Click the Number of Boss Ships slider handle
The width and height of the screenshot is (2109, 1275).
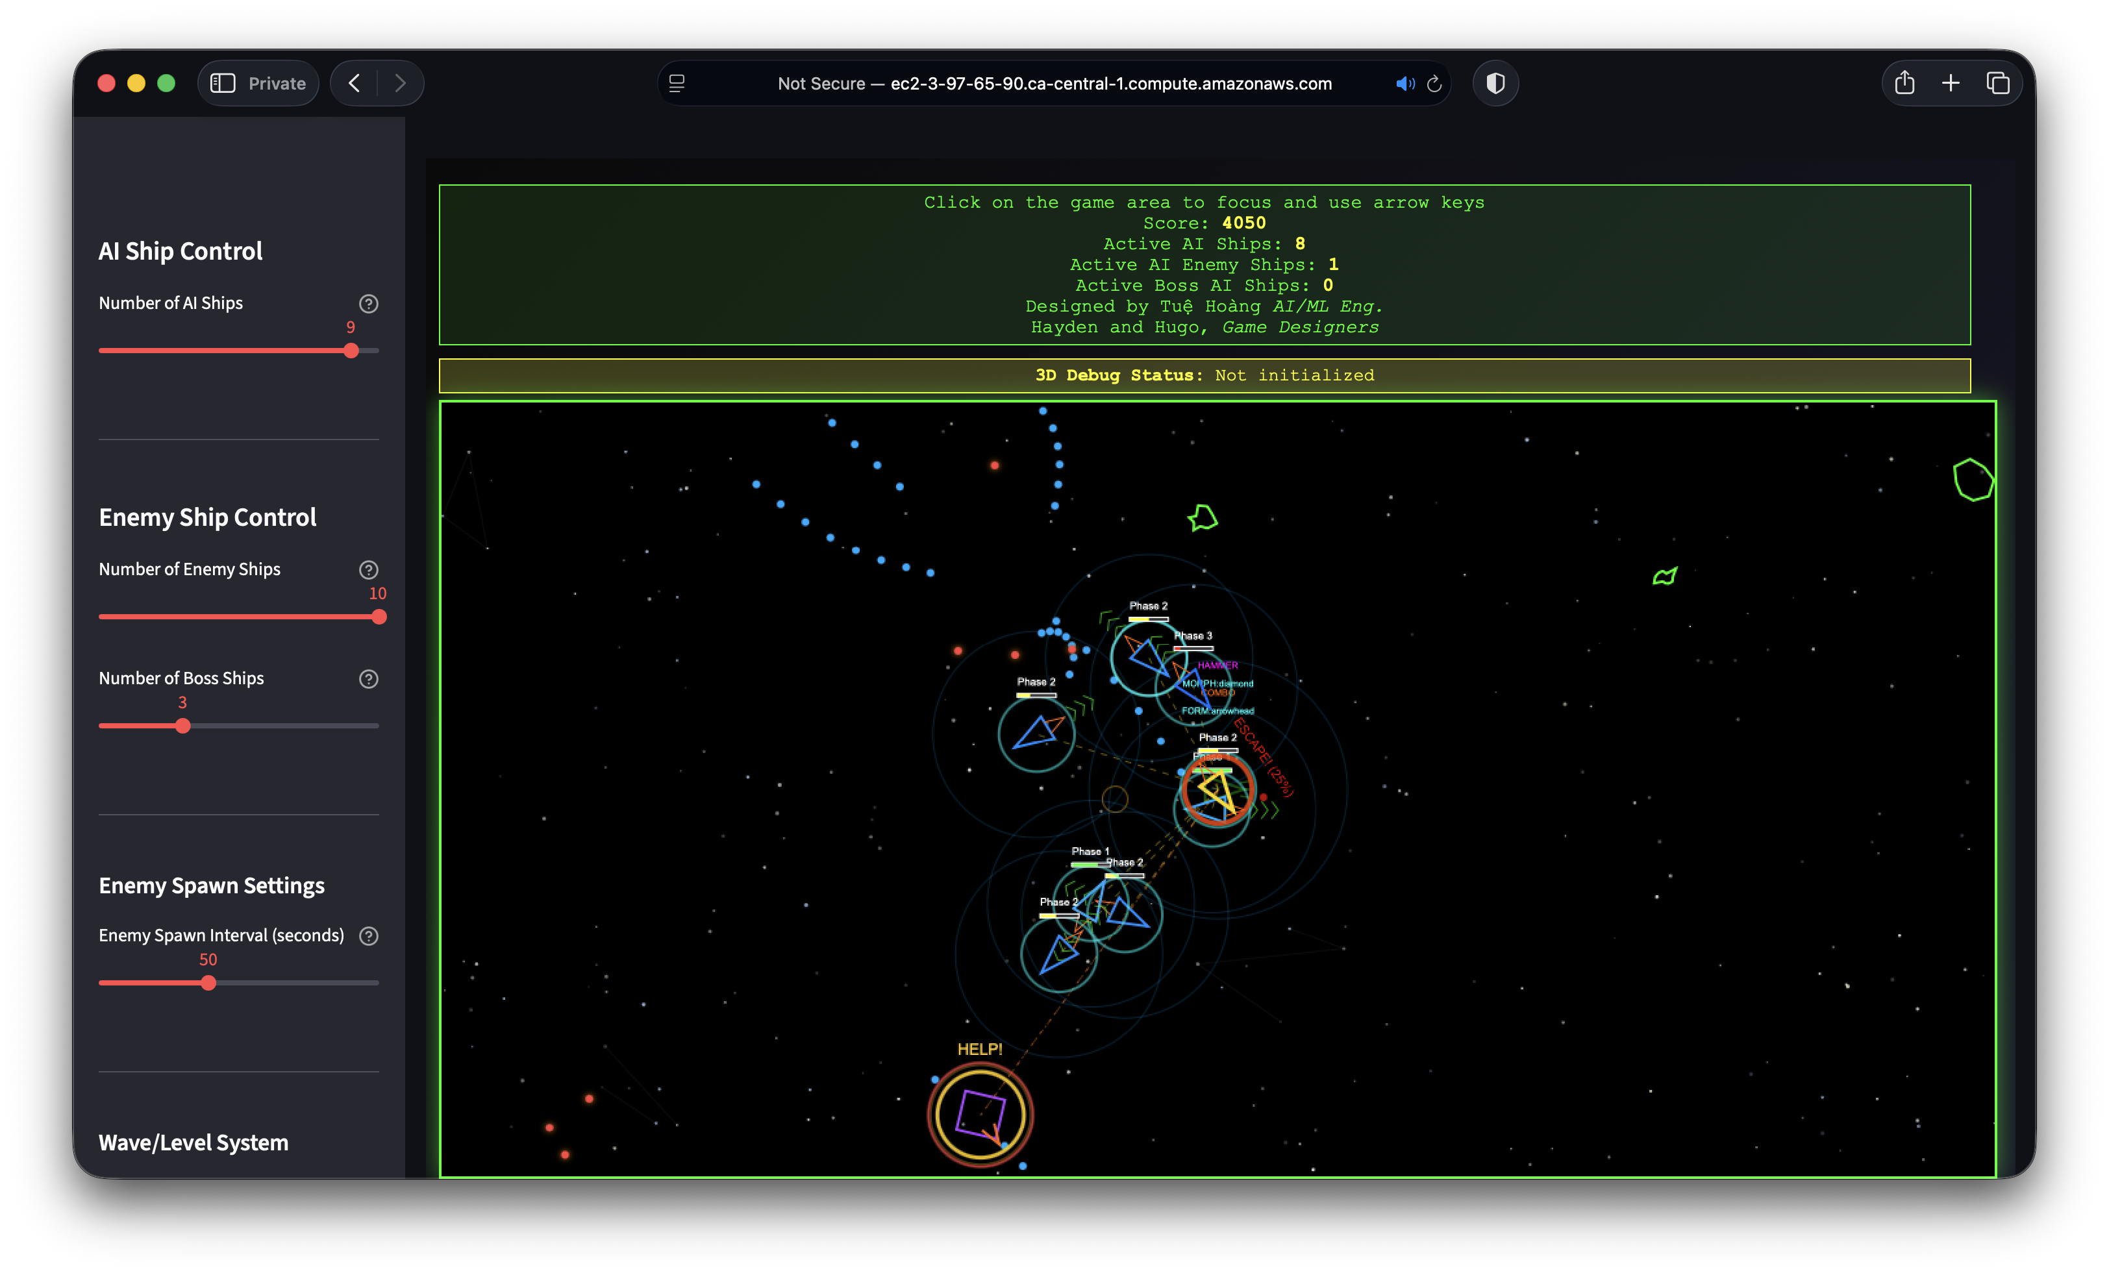(182, 724)
